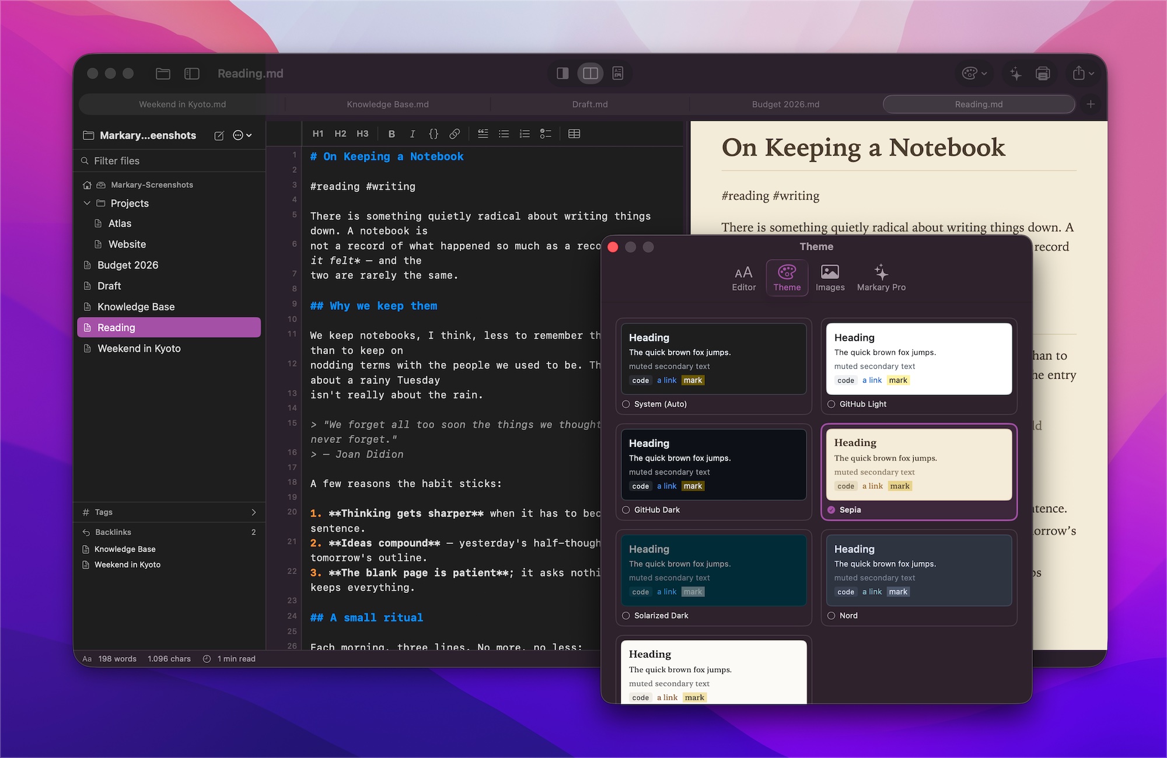
Task: Insert a task checklist
Action: point(546,134)
